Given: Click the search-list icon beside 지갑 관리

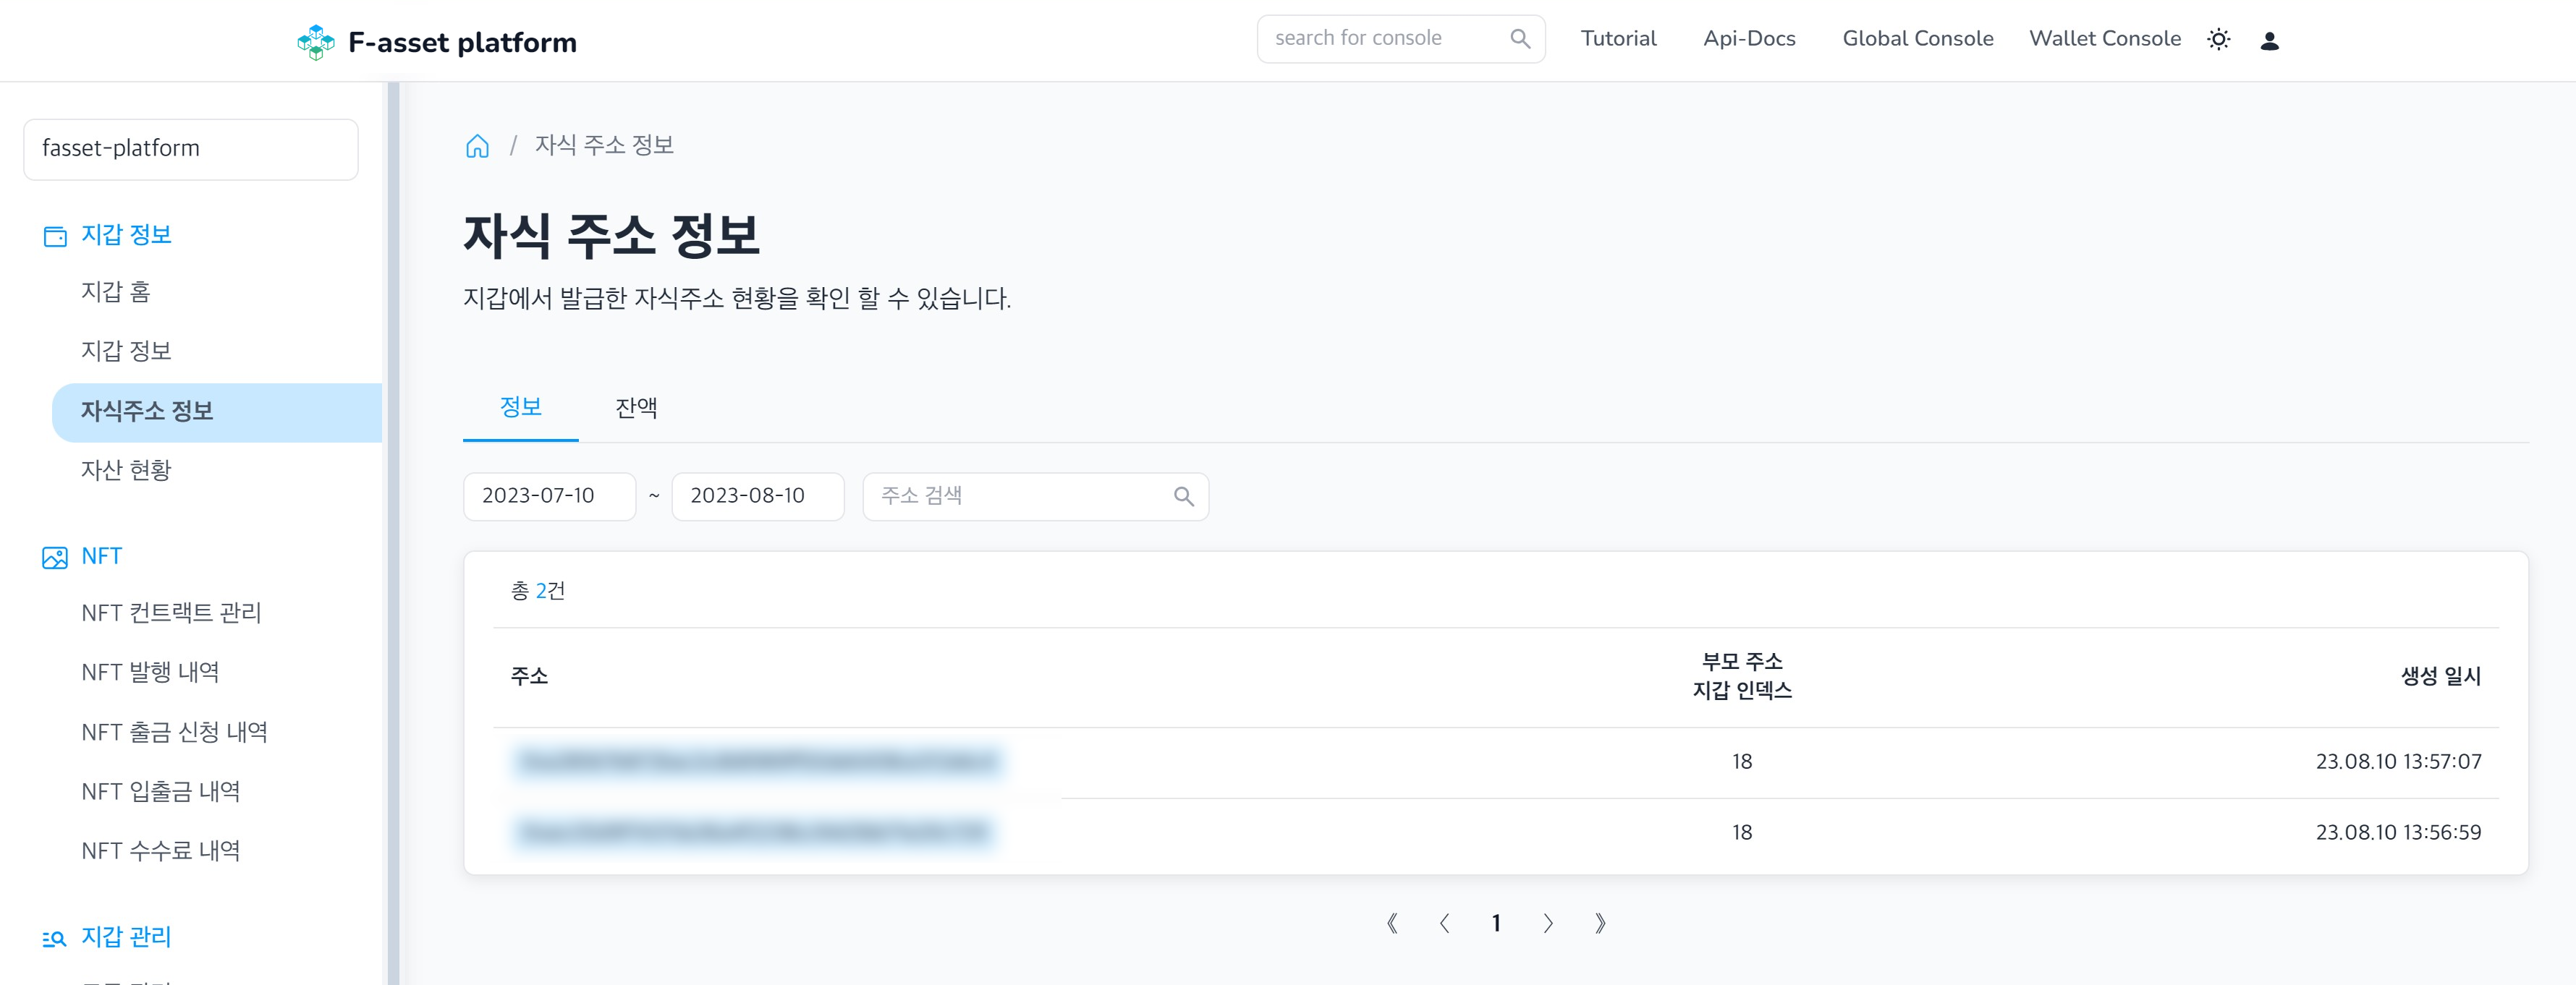Looking at the screenshot, I should (55, 938).
